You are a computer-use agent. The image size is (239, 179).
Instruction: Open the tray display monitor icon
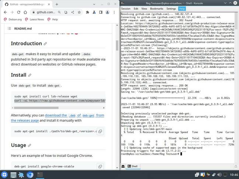(225, 175)
